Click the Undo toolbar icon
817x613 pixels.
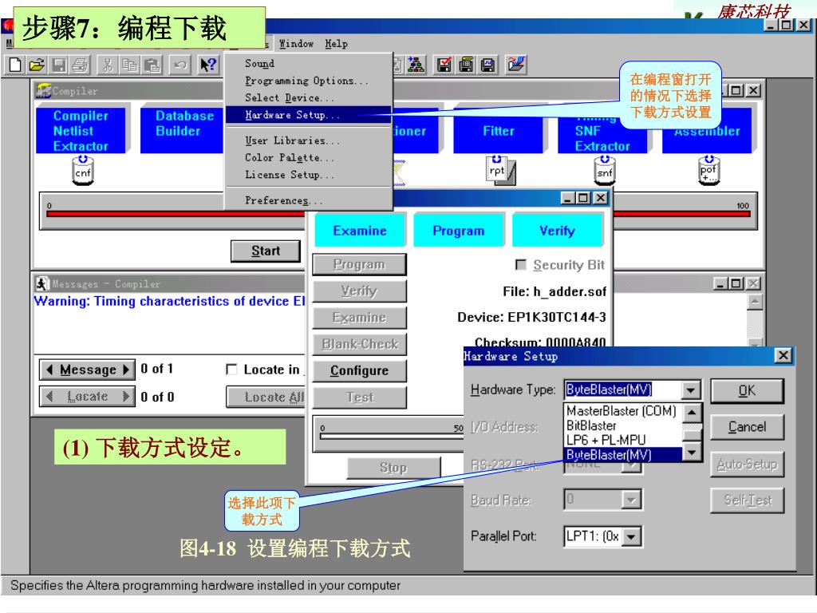tap(180, 65)
